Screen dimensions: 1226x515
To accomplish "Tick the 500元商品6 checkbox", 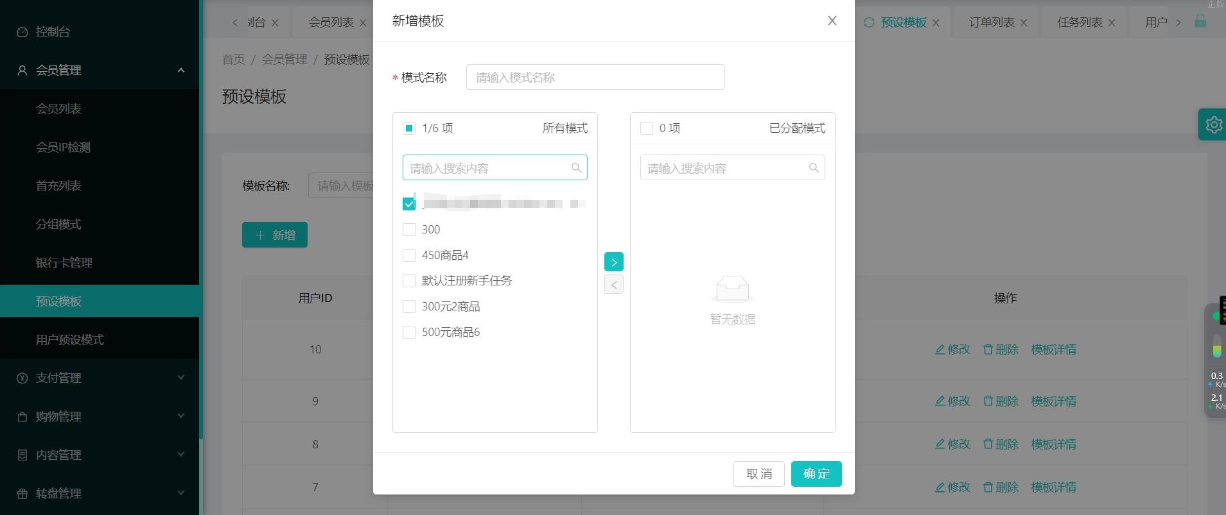I will 409,332.
